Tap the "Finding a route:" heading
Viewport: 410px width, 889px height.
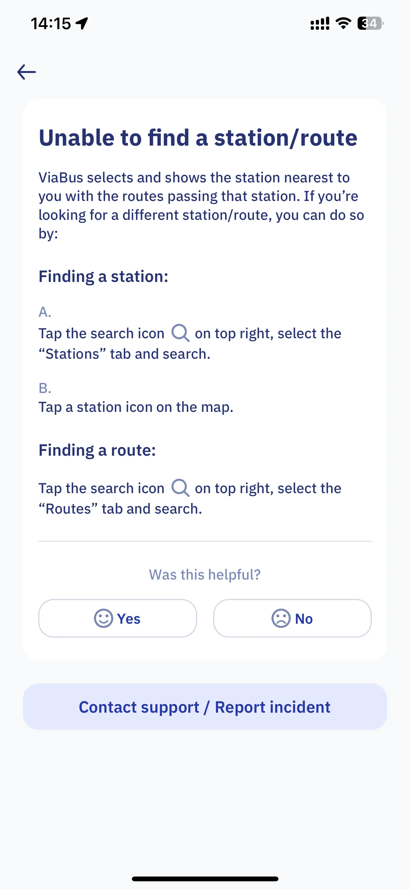pyautogui.click(x=97, y=450)
